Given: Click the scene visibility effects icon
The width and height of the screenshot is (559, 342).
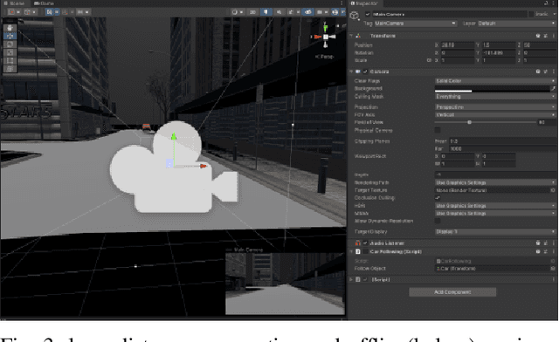Looking at the screenshot, I should click(x=308, y=12).
